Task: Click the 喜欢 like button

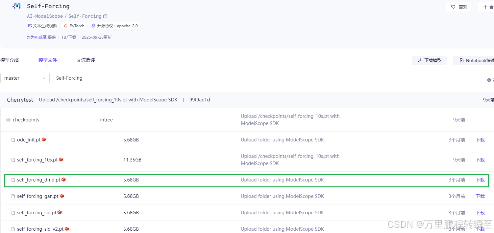Action: click(458, 7)
